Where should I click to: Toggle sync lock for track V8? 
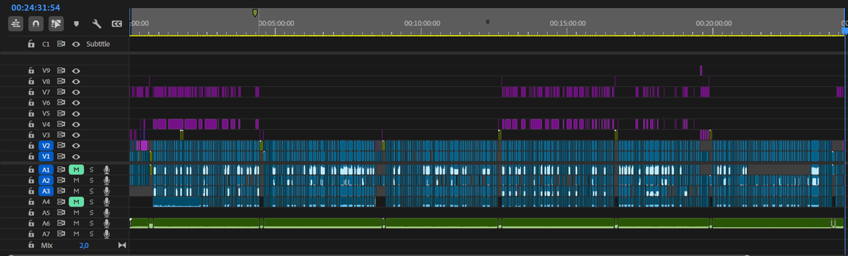click(x=61, y=81)
